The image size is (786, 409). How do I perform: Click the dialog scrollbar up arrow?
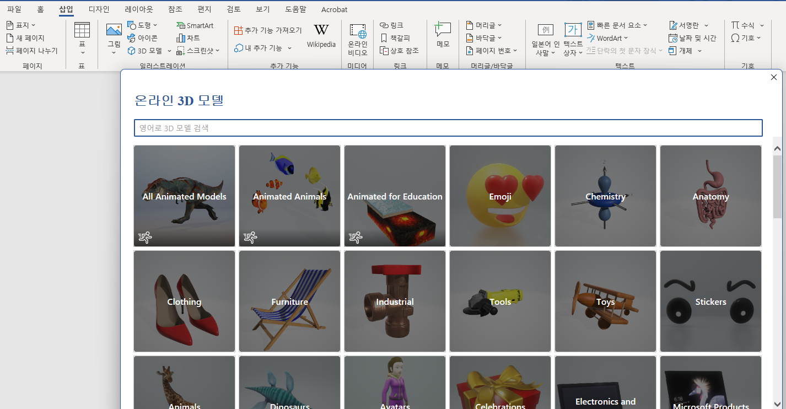pos(777,149)
